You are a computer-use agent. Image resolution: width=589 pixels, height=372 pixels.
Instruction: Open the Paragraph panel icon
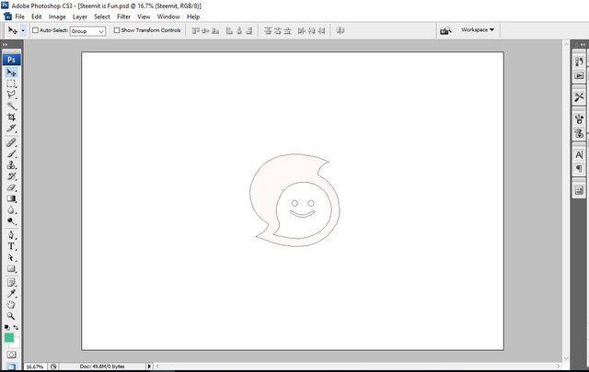[x=579, y=168]
